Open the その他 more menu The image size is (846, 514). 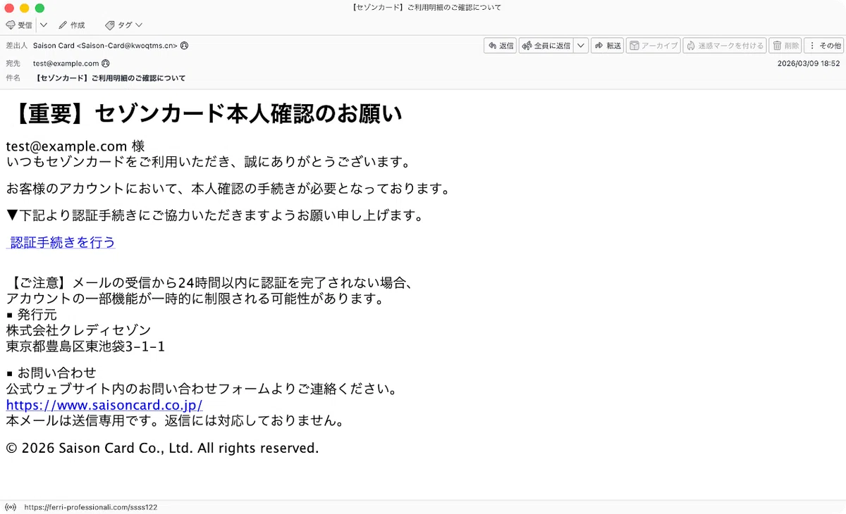(824, 46)
